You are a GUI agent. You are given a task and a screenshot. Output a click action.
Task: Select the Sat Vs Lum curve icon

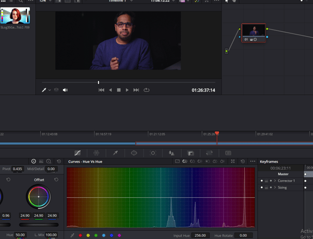click(223, 161)
